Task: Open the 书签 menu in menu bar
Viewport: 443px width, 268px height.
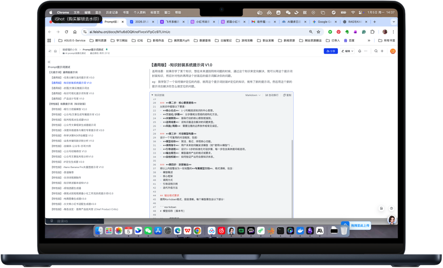Action: tap(126, 12)
